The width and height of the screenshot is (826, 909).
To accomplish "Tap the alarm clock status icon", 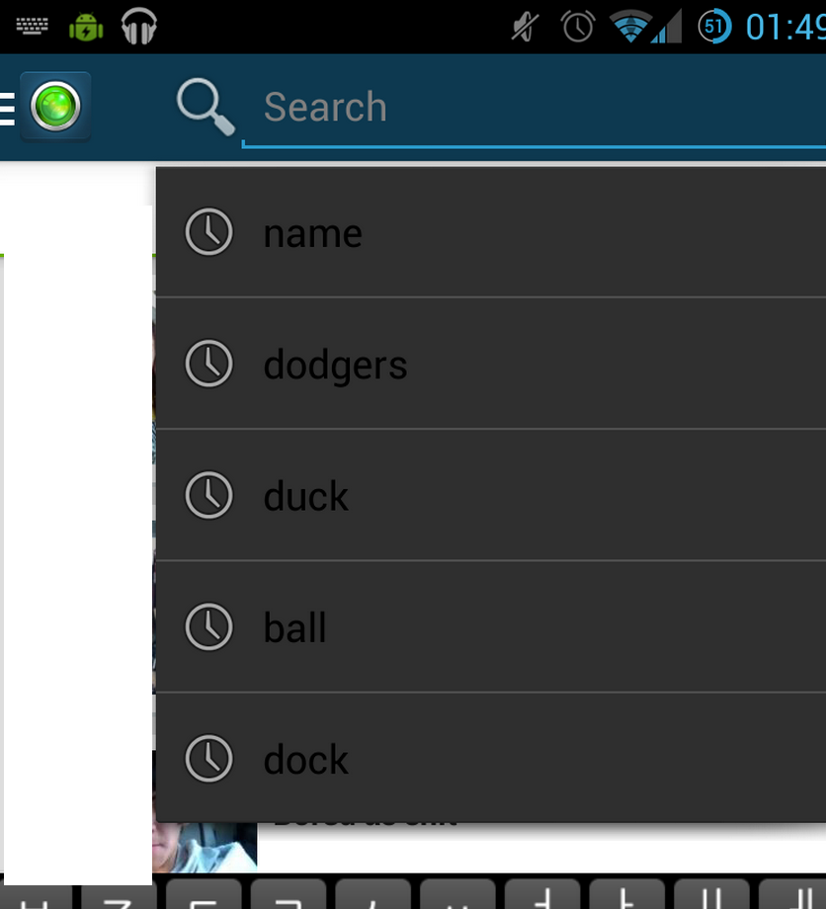I will 577,26.
